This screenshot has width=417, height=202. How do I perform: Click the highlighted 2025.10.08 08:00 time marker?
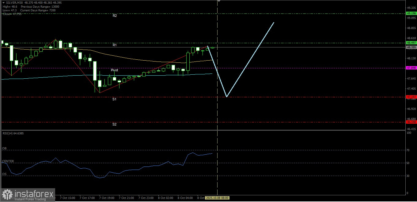tap(217, 198)
